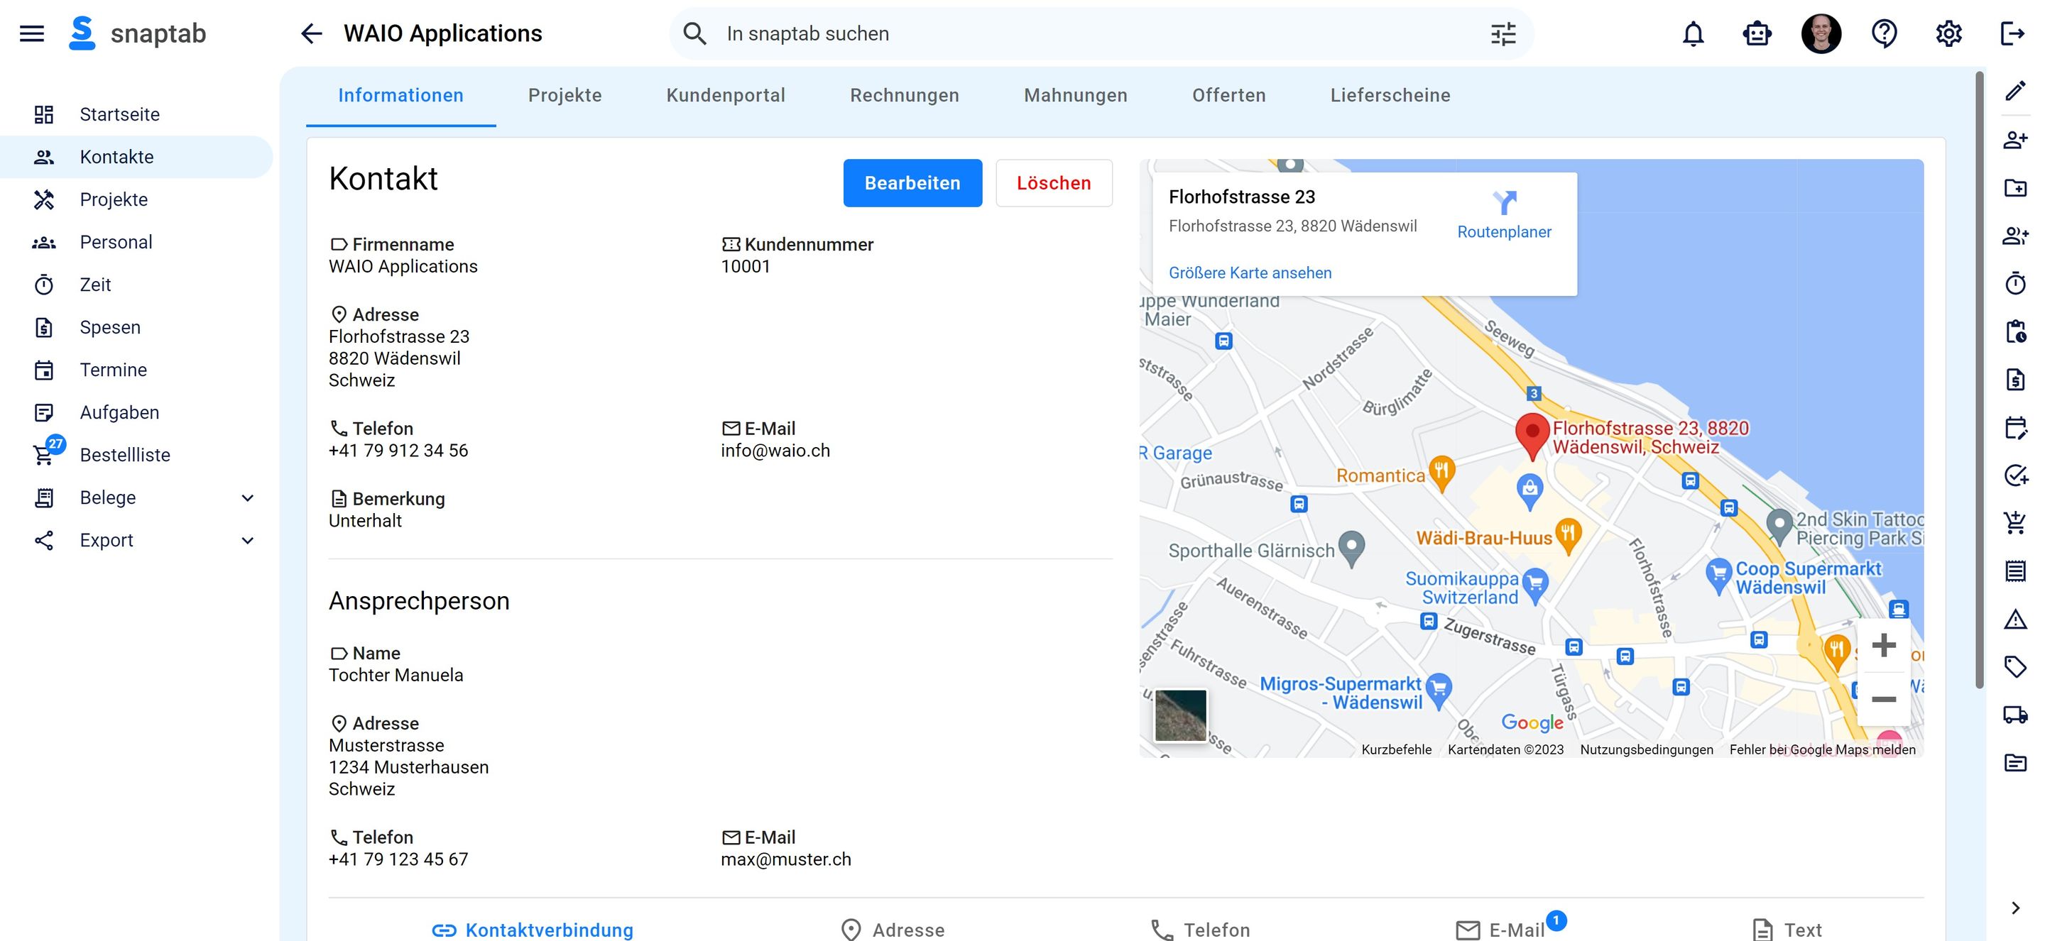
Task: Click the add task checkmark icon
Action: [2016, 475]
